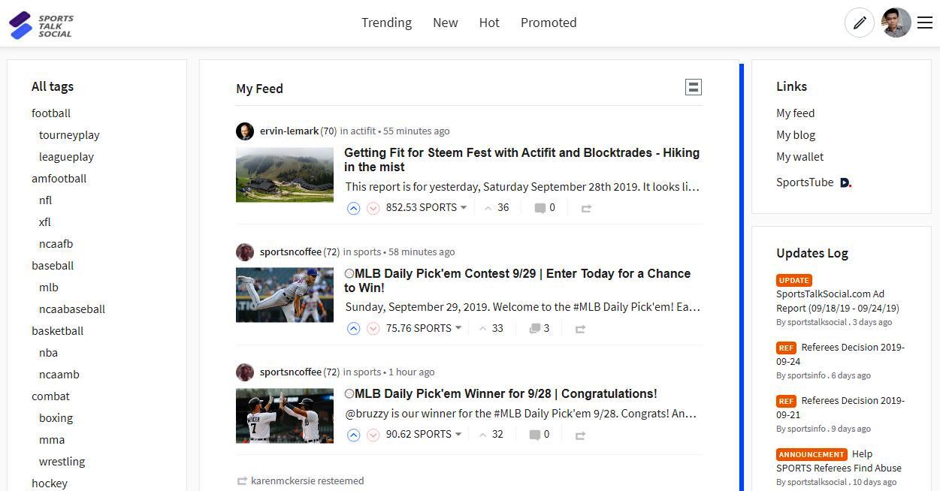Open the Promoted tab
Screen dimensions: 940x491
pyautogui.click(x=549, y=23)
